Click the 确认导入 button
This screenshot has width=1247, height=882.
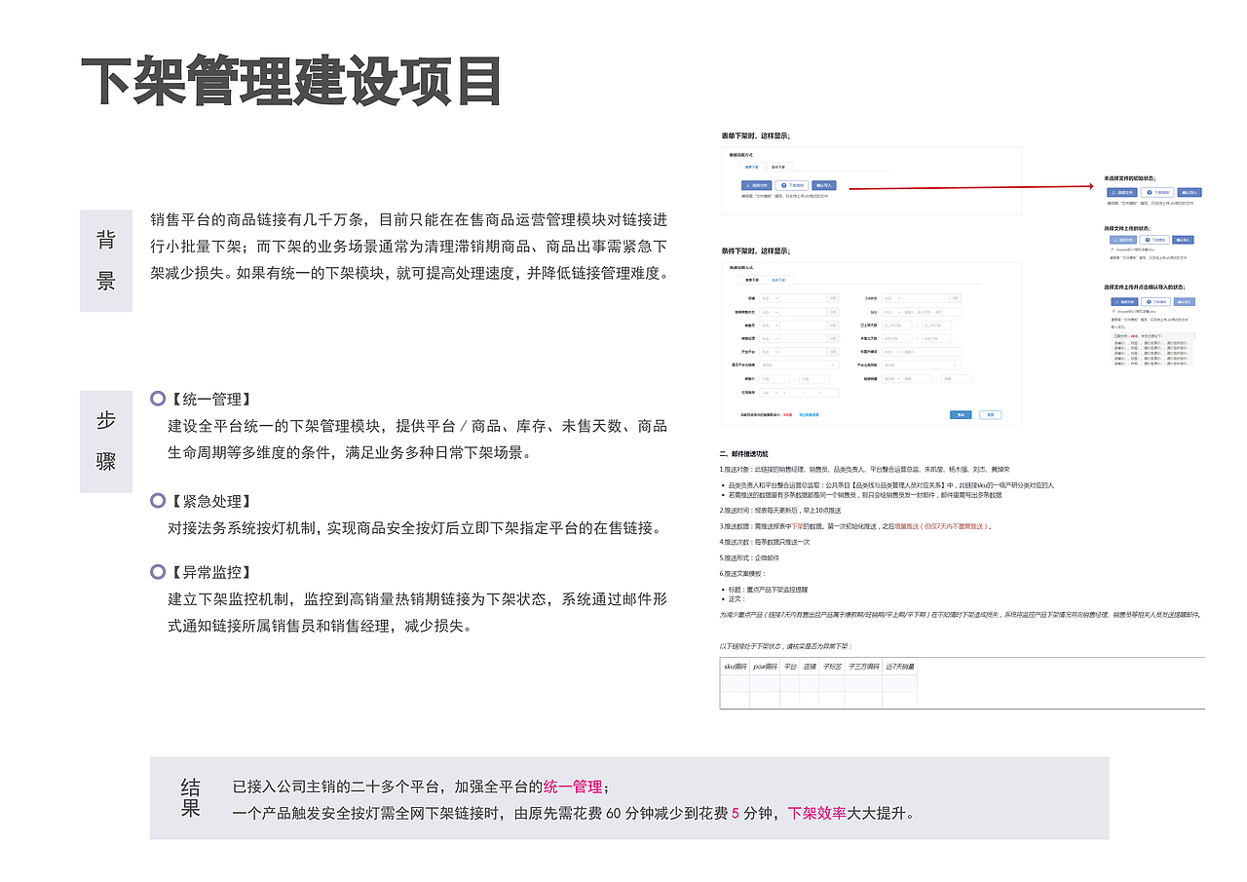(824, 185)
